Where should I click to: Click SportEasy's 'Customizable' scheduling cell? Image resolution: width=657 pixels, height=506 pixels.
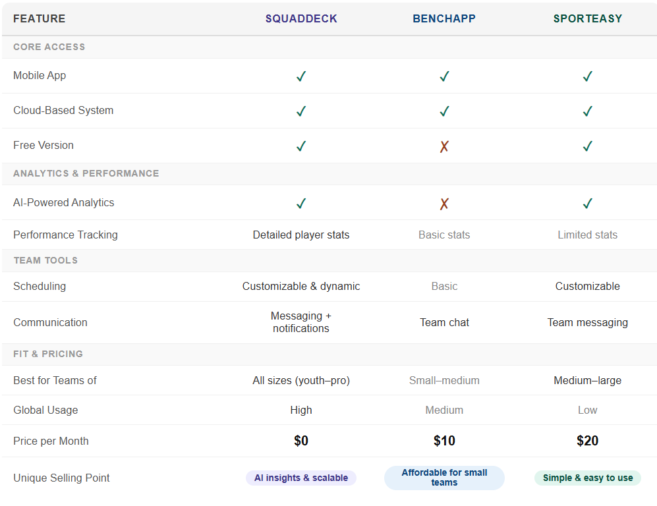point(587,286)
